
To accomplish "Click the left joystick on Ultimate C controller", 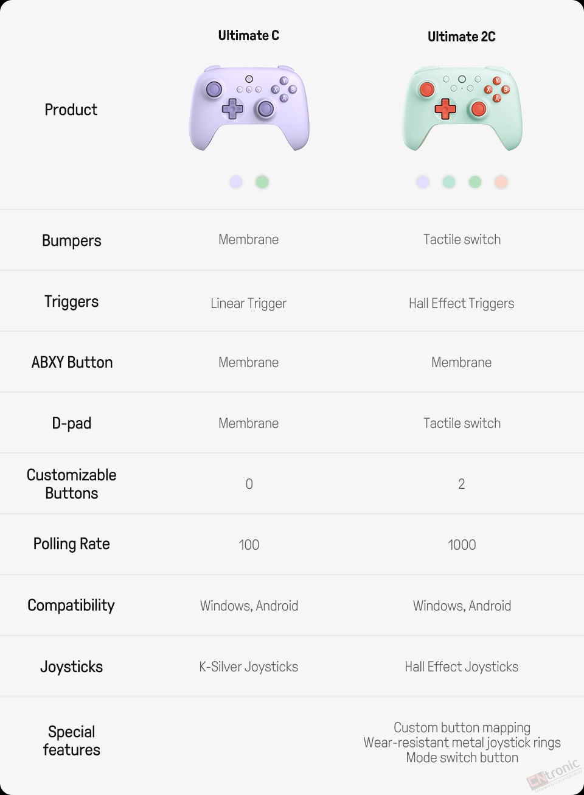I will (x=214, y=90).
